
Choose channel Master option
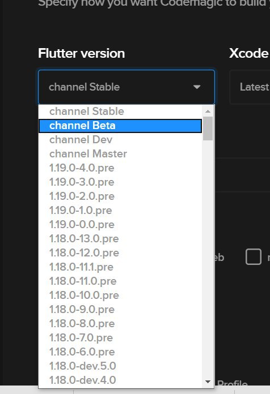coord(120,154)
